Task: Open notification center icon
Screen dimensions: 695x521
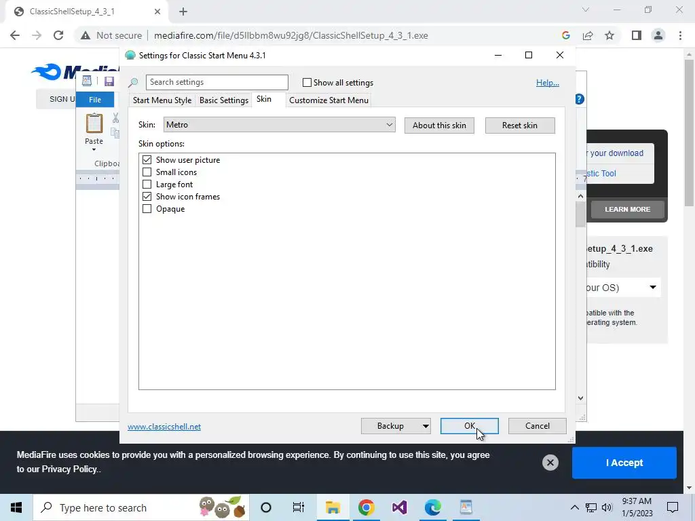Action: (673, 507)
